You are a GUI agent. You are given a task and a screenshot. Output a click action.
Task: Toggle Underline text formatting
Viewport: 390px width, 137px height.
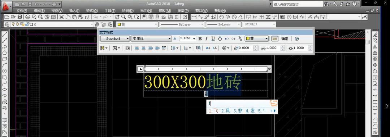tap(213, 38)
